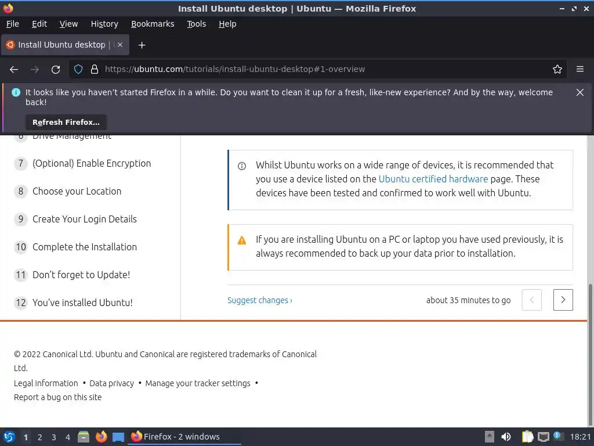
Task: Open the Firefox hamburger application menu
Action: point(579,69)
